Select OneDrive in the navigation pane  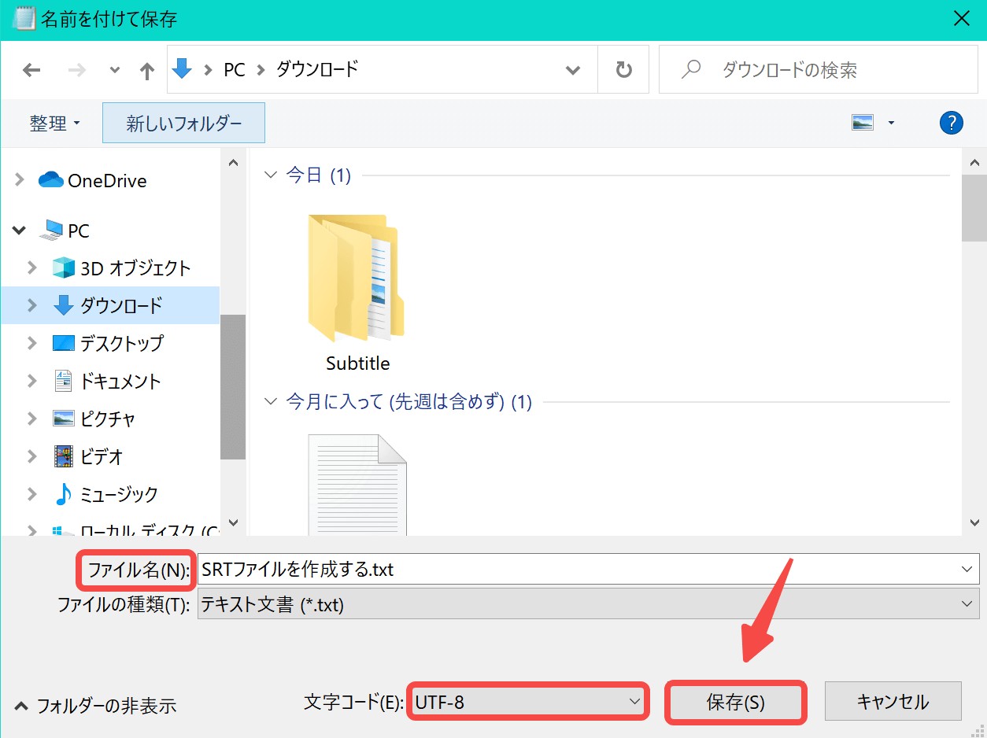coord(107,180)
